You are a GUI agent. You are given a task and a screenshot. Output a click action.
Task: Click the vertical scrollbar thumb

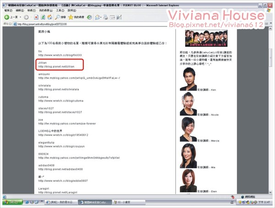click(x=270, y=58)
